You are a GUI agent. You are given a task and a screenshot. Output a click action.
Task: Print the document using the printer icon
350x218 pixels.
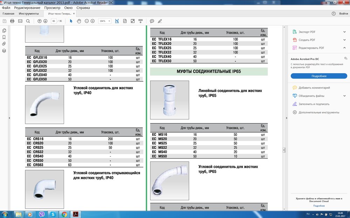(12, 21)
